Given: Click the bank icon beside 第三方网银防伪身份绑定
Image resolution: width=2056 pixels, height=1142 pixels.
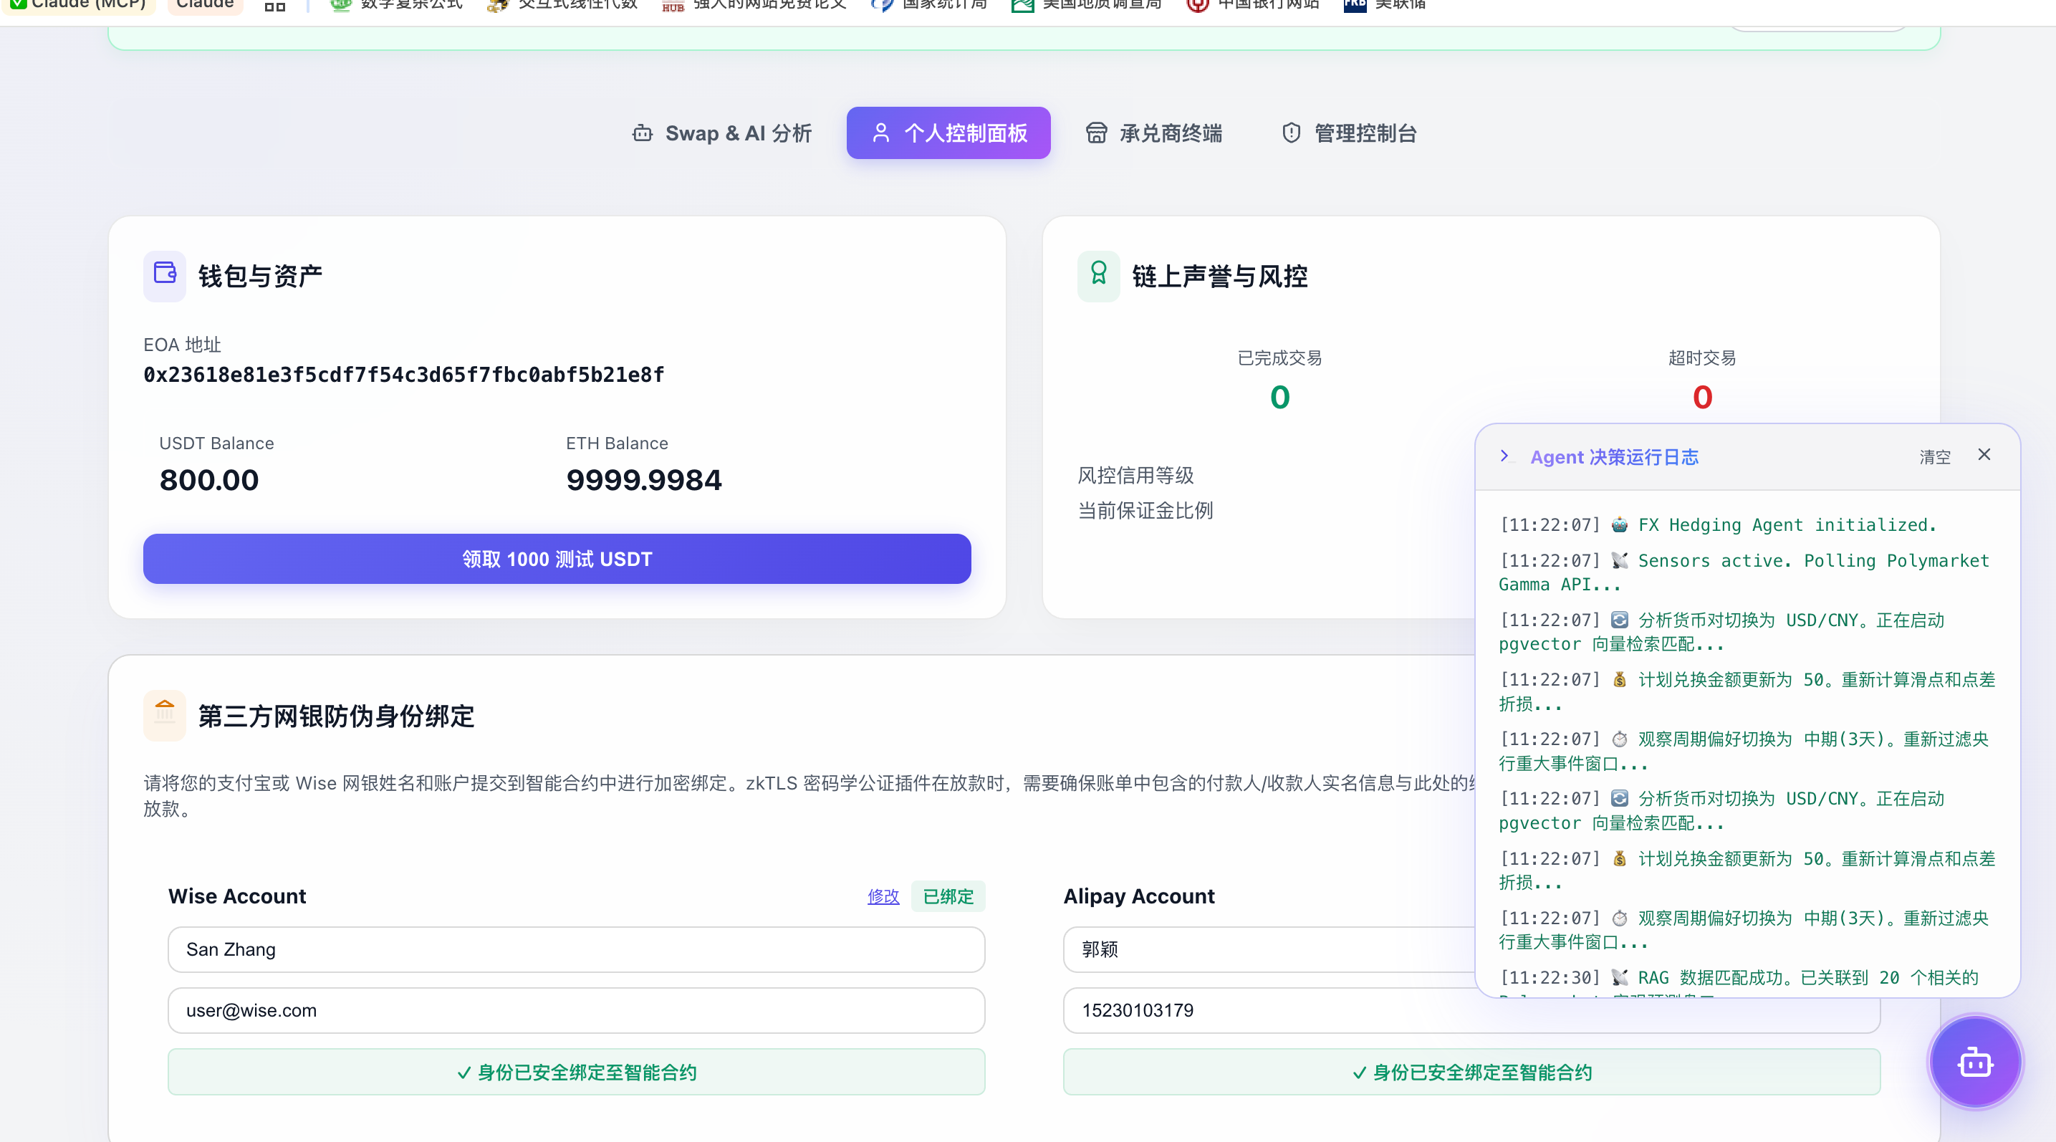Looking at the screenshot, I should point(165,715).
